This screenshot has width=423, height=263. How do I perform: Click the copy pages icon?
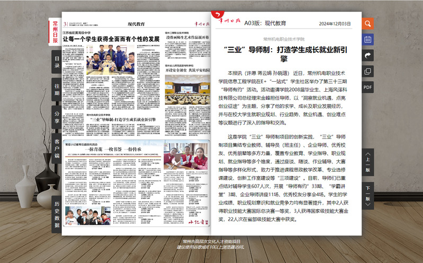point(367,71)
